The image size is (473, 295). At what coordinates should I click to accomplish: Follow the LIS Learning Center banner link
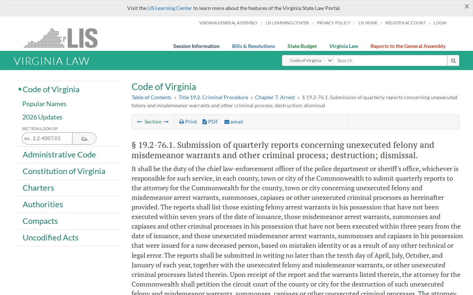click(x=170, y=8)
